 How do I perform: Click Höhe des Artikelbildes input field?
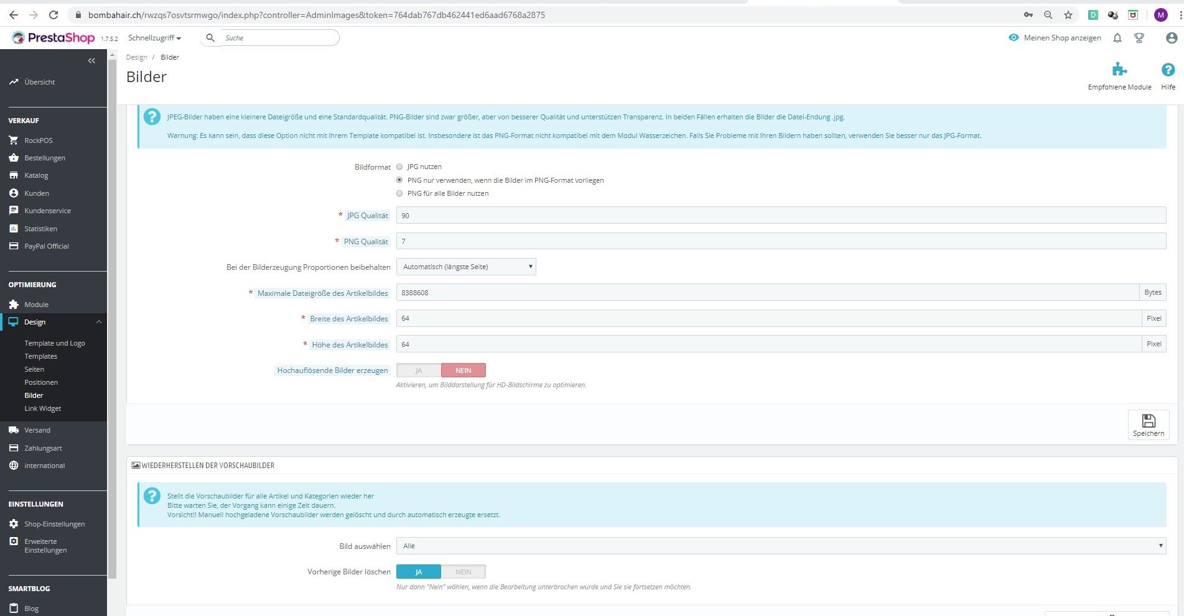coord(768,344)
